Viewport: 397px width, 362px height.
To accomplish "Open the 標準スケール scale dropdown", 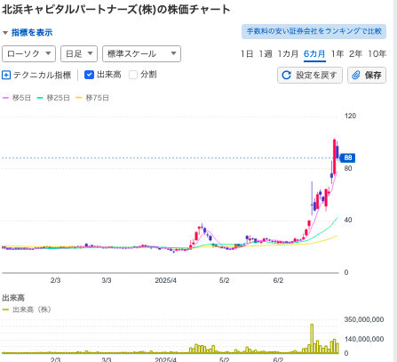I will [x=141, y=53].
